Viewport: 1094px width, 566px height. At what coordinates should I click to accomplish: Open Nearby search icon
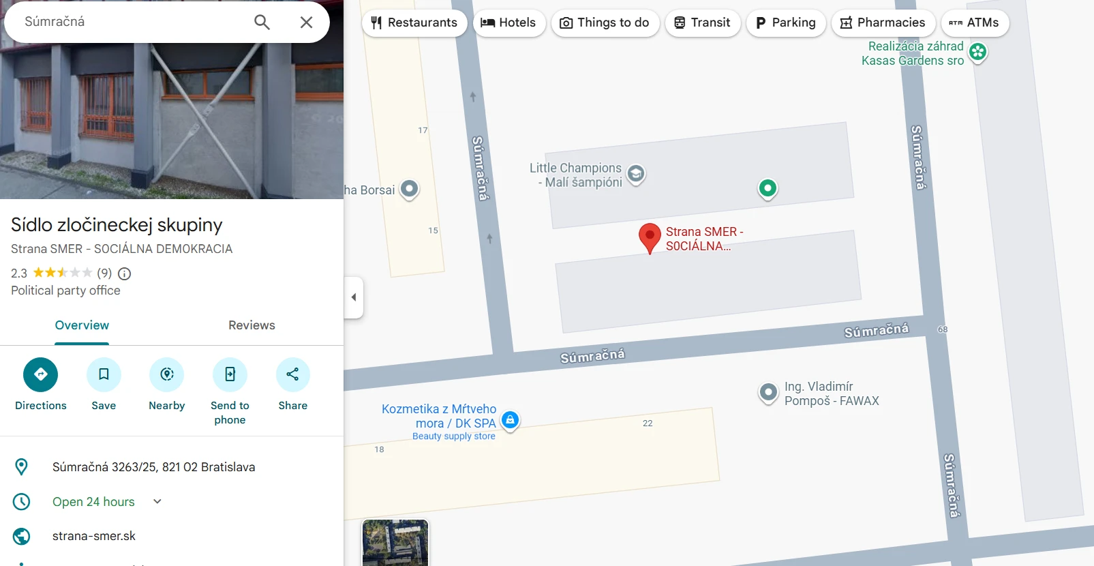(x=167, y=374)
